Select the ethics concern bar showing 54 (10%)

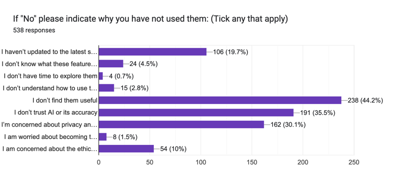coord(126,149)
